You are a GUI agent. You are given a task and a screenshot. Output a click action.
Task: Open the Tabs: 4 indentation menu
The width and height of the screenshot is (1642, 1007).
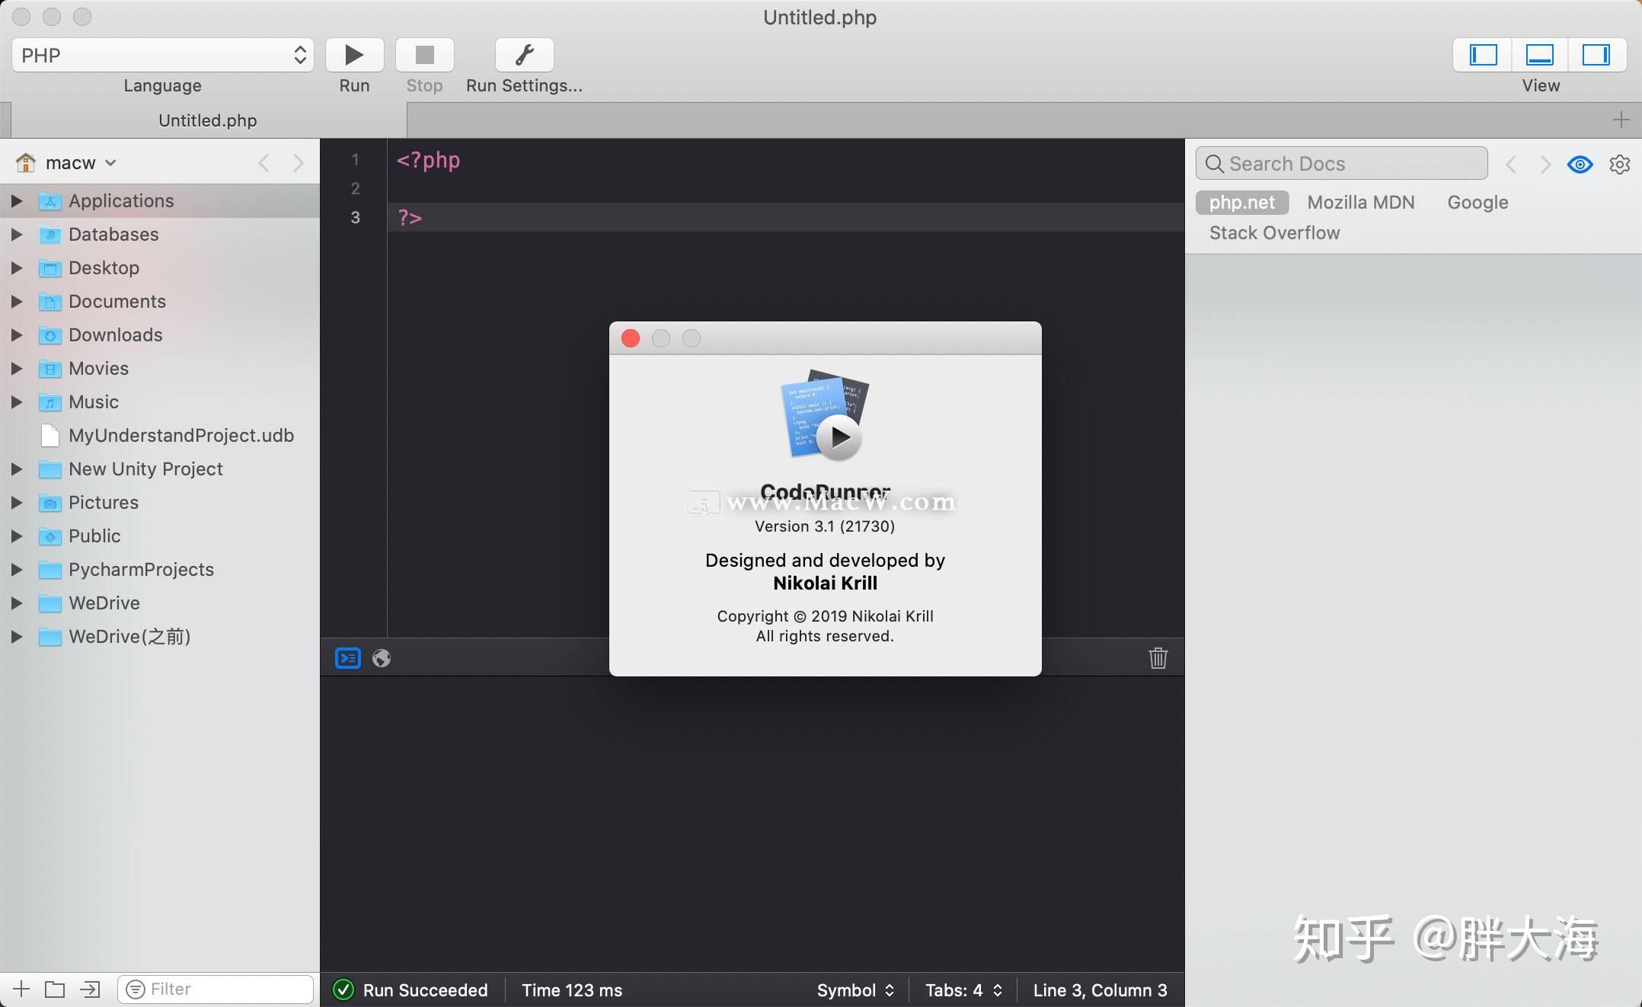(963, 990)
